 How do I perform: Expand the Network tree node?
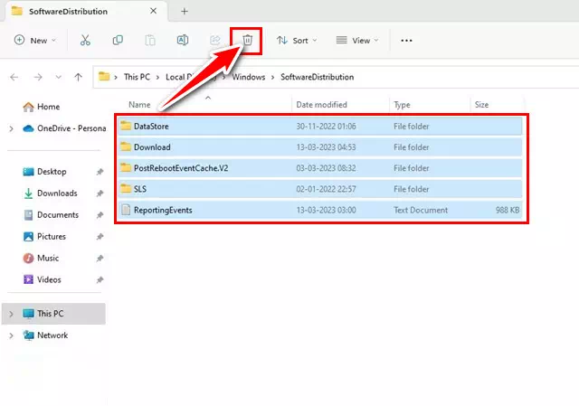tap(11, 335)
